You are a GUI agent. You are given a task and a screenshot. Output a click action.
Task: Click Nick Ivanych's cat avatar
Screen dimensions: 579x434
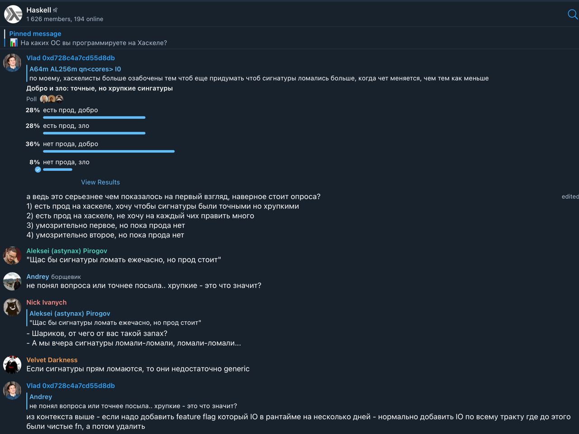12,307
